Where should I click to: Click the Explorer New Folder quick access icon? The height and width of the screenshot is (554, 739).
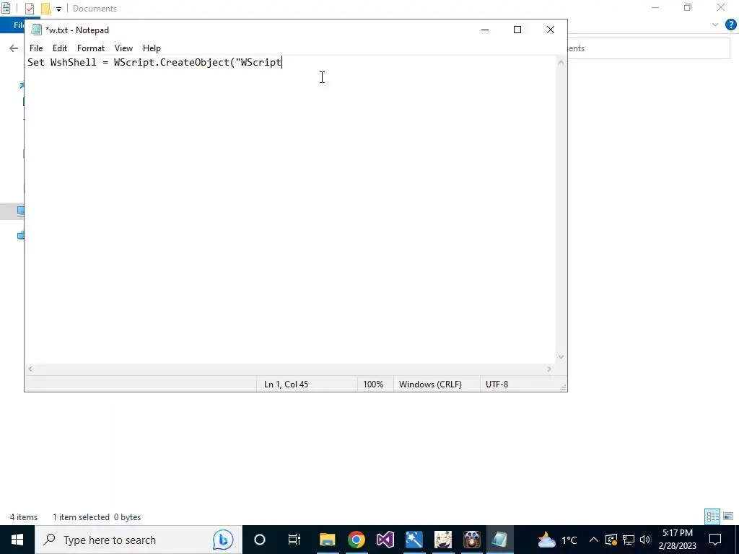pyautogui.click(x=45, y=9)
